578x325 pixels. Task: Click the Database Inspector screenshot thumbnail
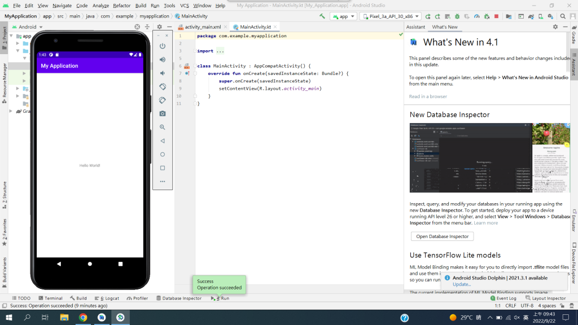[489, 158]
